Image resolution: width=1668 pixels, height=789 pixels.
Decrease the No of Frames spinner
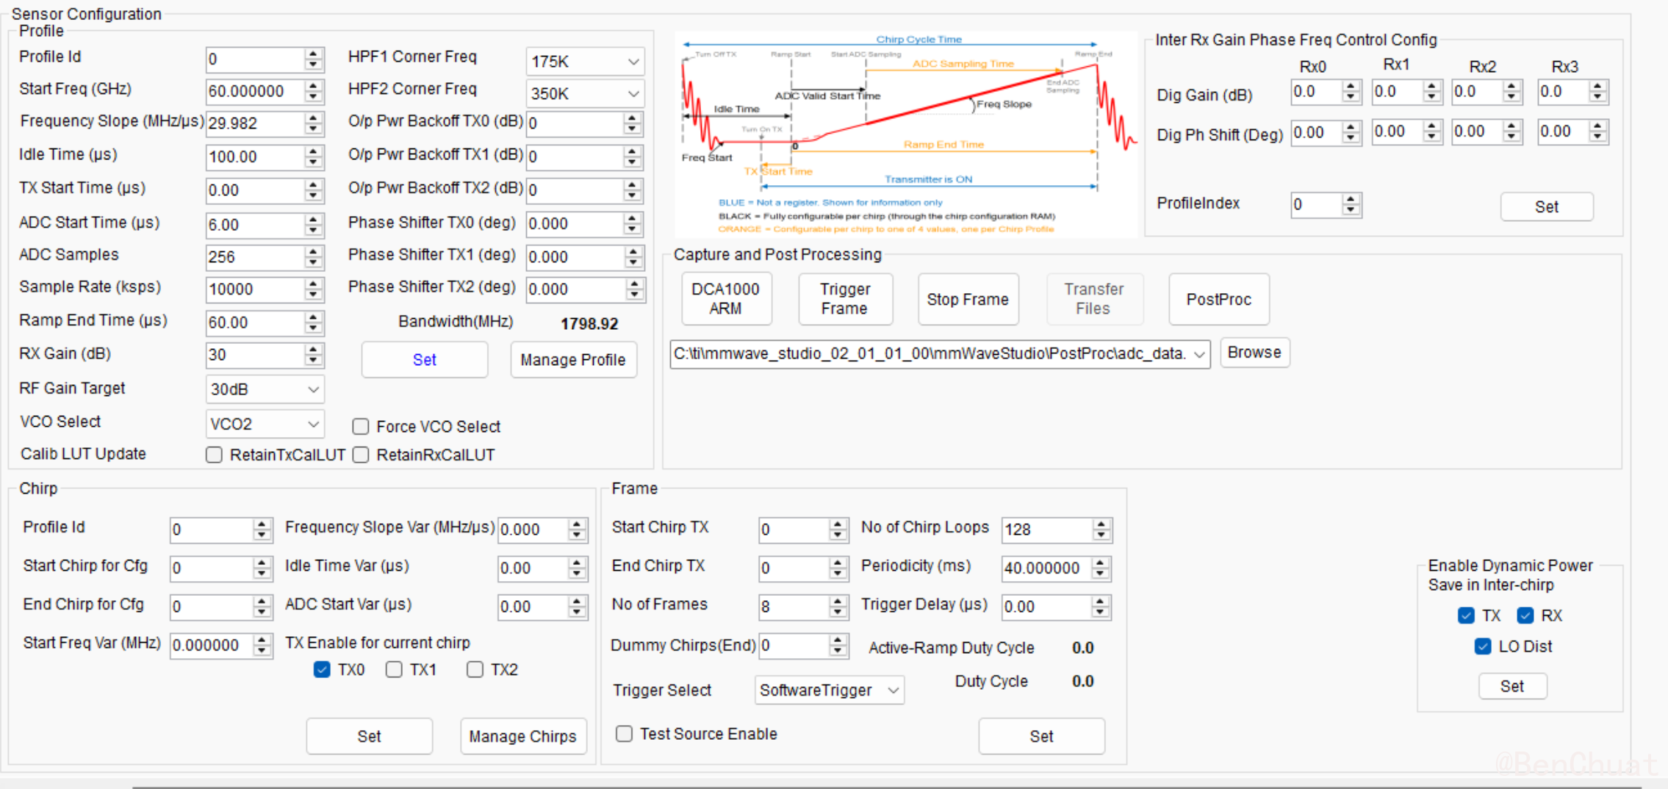[x=838, y=612]
